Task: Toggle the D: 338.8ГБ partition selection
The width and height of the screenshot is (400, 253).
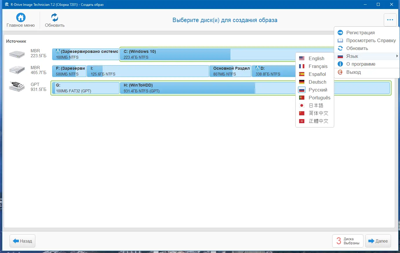Action: pos(272,71)
